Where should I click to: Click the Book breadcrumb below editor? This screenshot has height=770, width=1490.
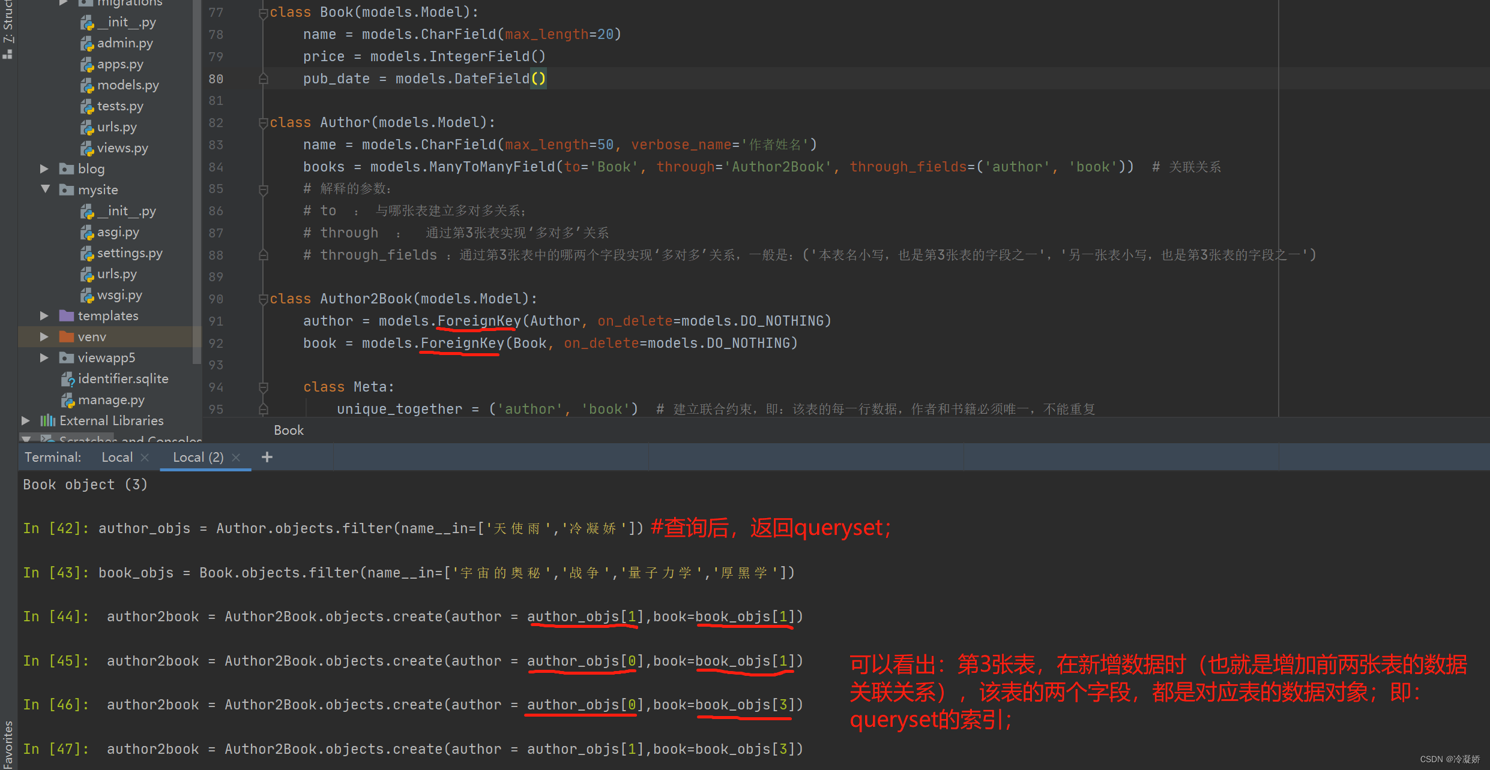pyautogui.click(x=289, y=431)
